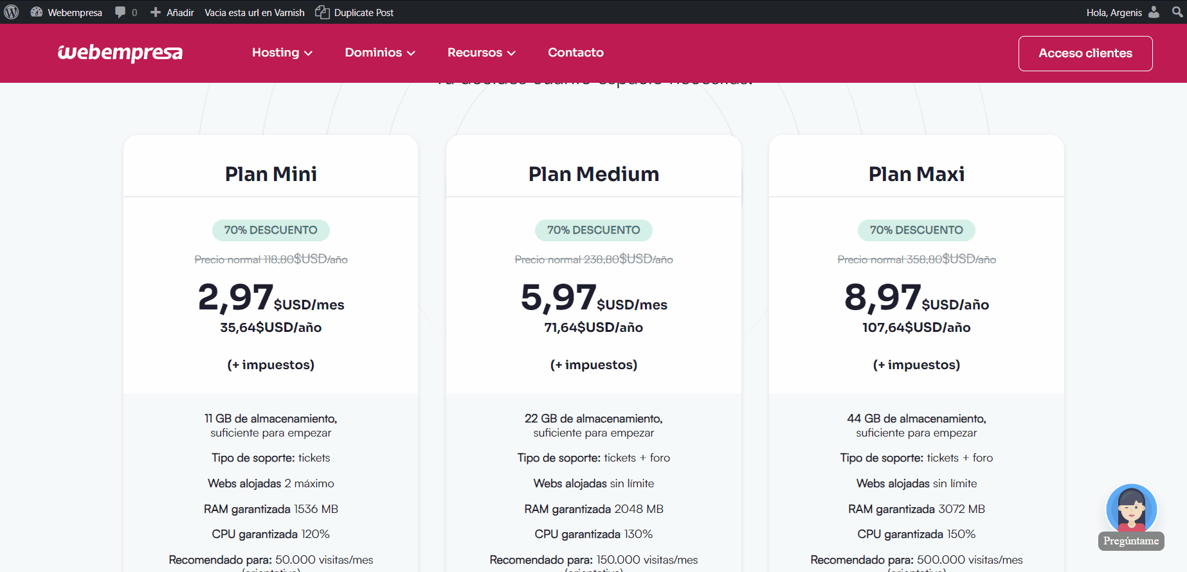Image resolution: width=1187 pixels, height=572 pixels.
Task: Select the Plan Medium heading
Action: [x=593, y=174]
